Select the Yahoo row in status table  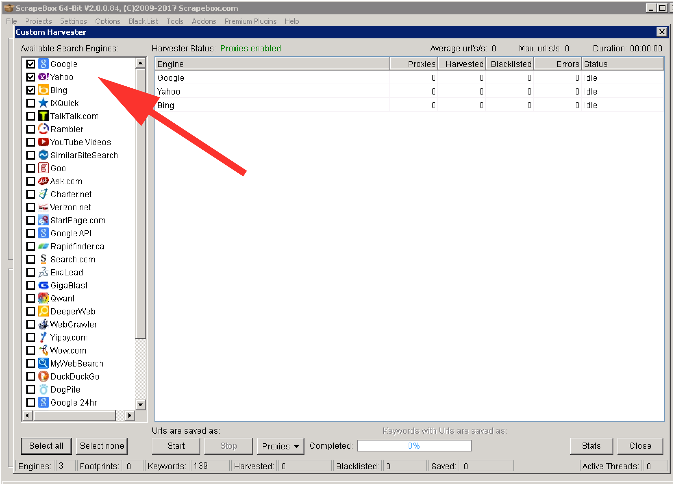(x=409, y=91)
